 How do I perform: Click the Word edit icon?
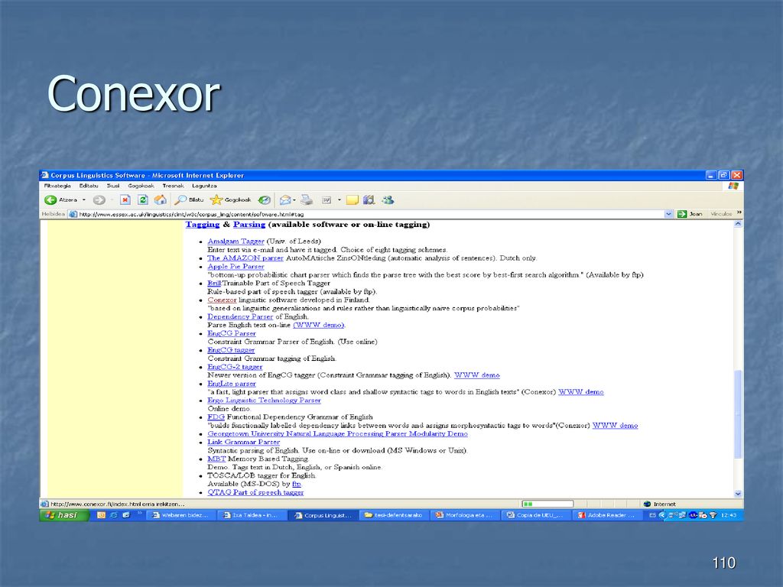(327, 200)
